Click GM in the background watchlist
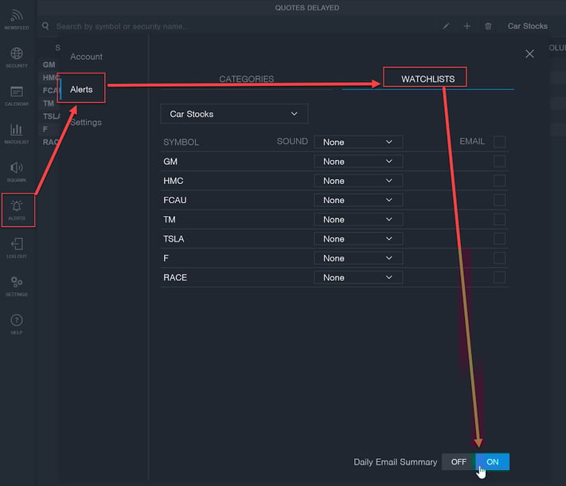The image size is (566, 486). 49,65
